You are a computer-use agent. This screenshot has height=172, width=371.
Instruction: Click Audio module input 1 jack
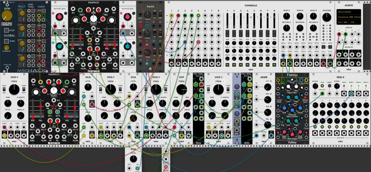(339, 34)
